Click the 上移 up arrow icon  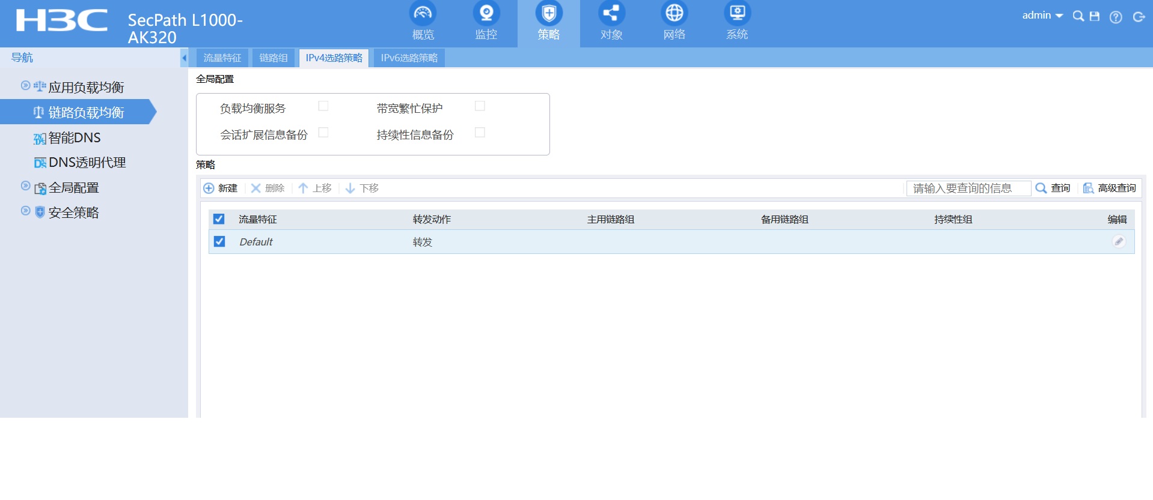[303, 188]
